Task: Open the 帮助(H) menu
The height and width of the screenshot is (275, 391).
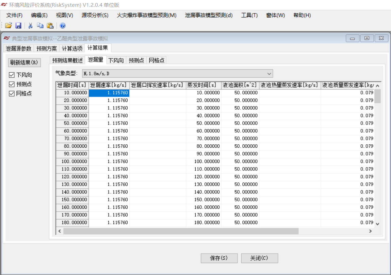Action: (302, 15)
